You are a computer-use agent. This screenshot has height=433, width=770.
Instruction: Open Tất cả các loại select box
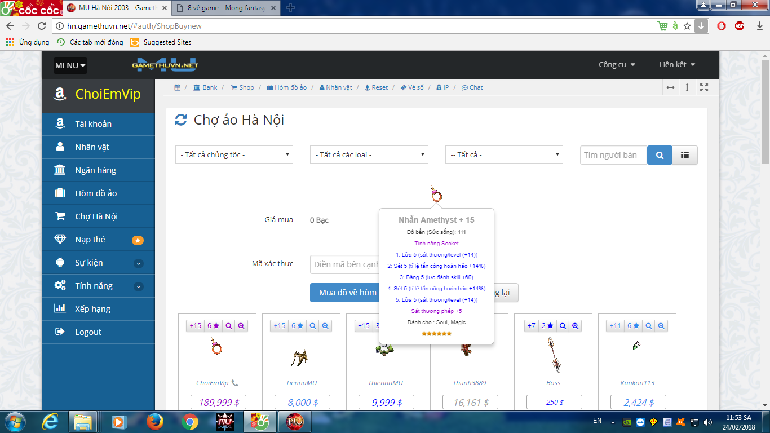click(369, 154)
